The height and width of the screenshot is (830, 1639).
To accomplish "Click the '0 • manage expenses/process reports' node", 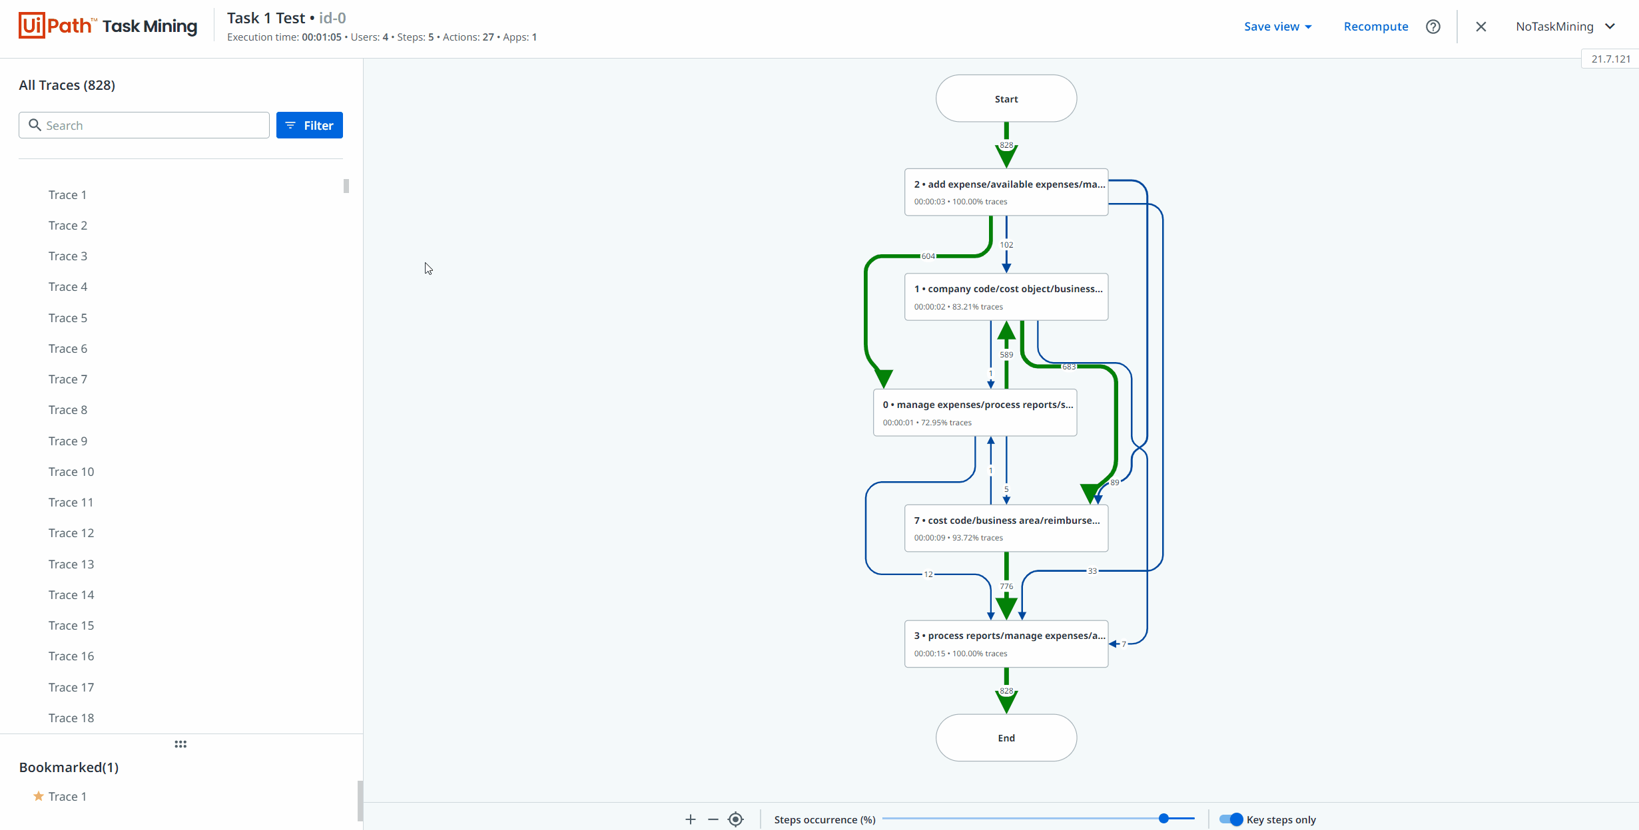I will click(975, 413).
